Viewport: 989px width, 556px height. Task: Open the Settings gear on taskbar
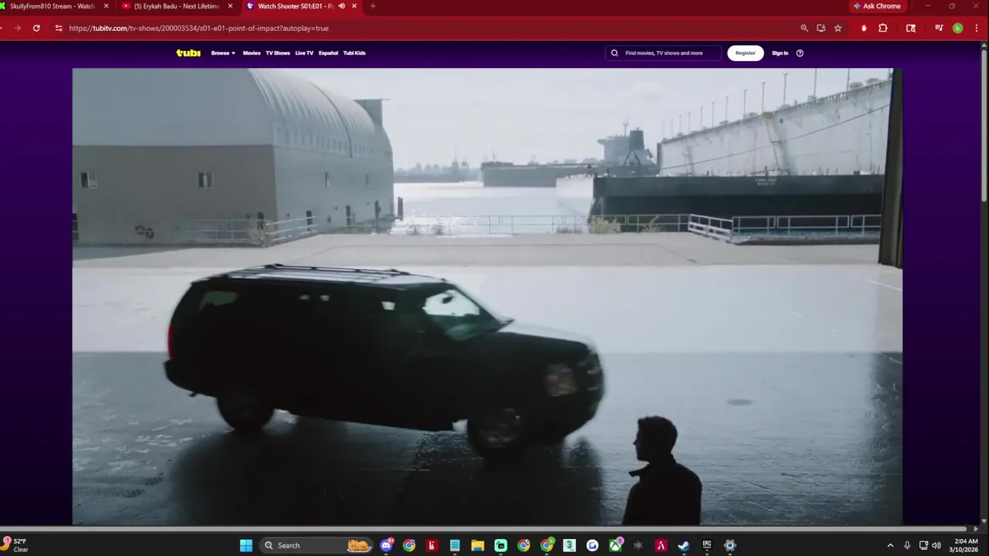coord(729,545)
